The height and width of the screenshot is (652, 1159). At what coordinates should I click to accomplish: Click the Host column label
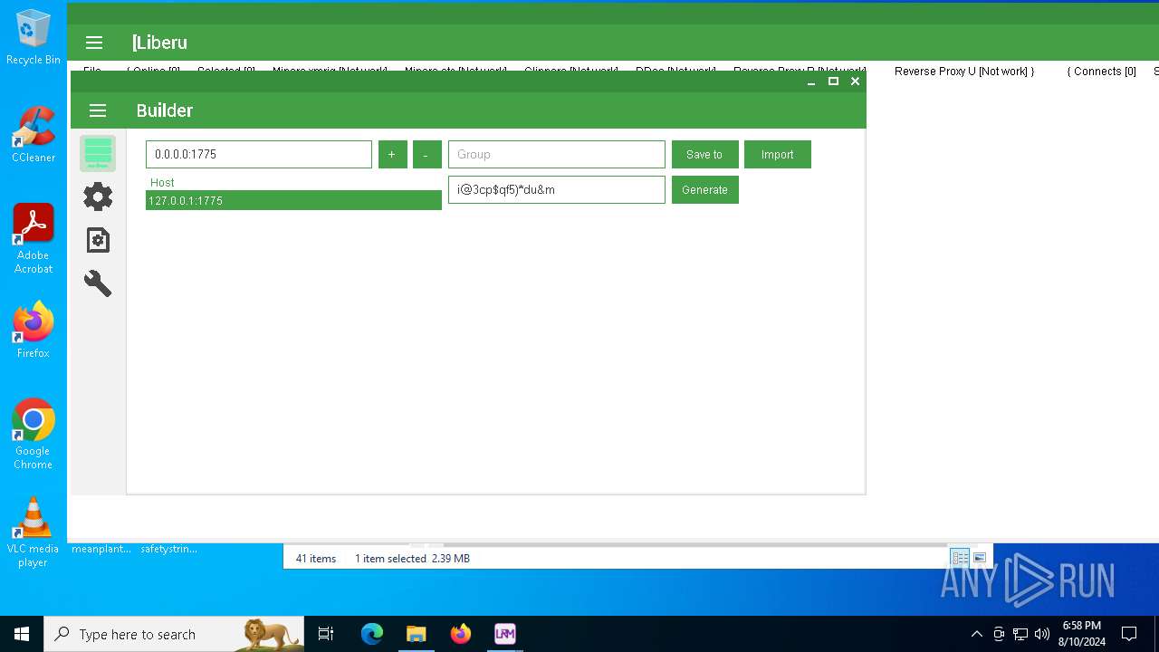click(162, 183)
